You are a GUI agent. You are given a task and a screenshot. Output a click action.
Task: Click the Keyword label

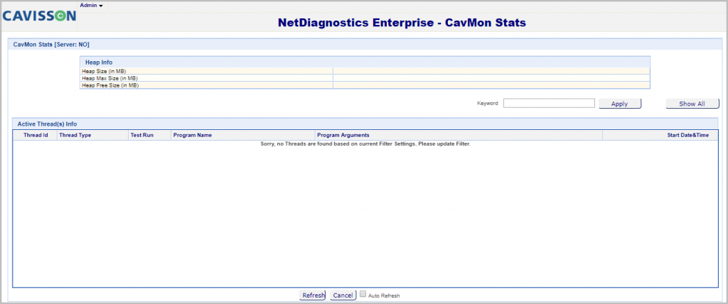pyautogui.click(x=488, y=104)
